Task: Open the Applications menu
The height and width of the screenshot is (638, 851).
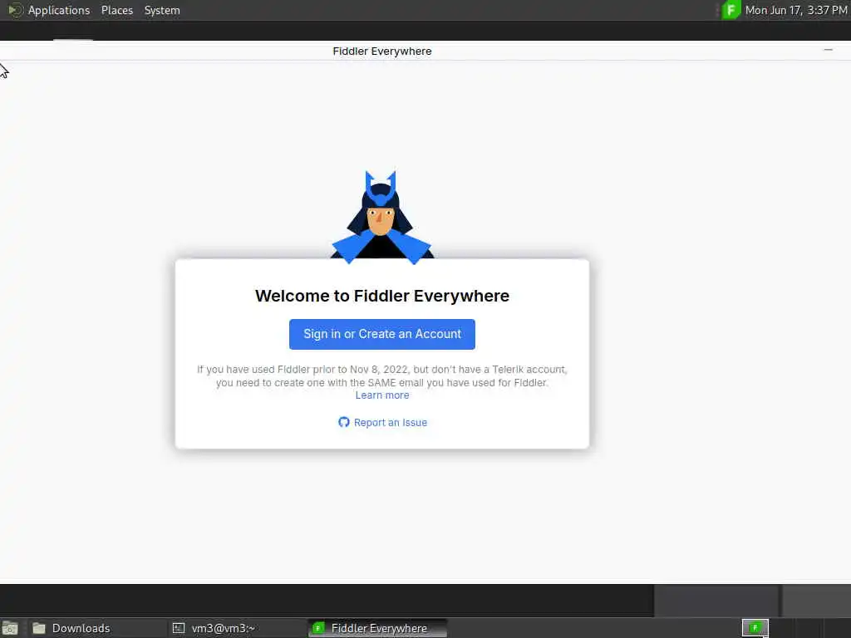Action: [59, 10]
